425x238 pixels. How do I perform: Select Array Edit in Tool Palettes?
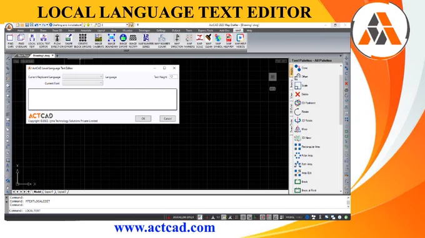click(x=302, y=173)
